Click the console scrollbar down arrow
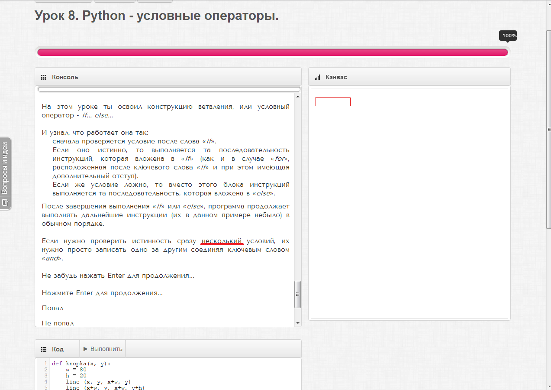The width and height of the screenshot is (551, 390). (x=297, y=323)
